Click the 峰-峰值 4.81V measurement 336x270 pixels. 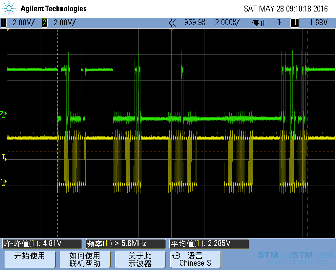pyautogui.click(x=42, y=244)
